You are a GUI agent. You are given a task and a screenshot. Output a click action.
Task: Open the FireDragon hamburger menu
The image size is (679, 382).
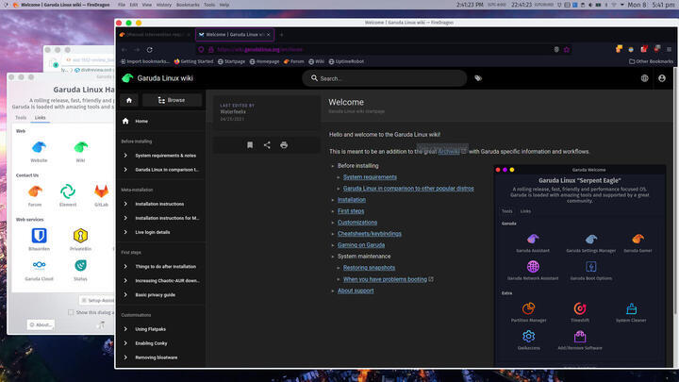[669, 49]
